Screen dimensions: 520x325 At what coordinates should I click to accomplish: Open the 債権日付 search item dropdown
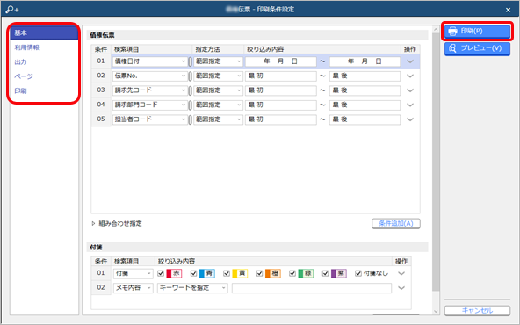coord(150,61)
